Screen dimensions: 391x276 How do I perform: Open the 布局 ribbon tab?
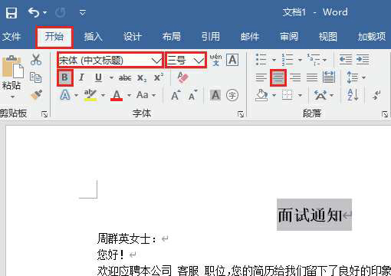172,37
